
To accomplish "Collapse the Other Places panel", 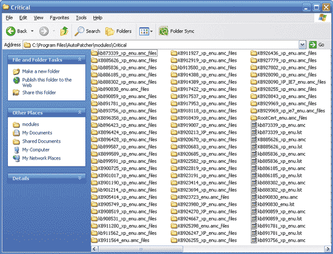I will click(x=80, y=112).
